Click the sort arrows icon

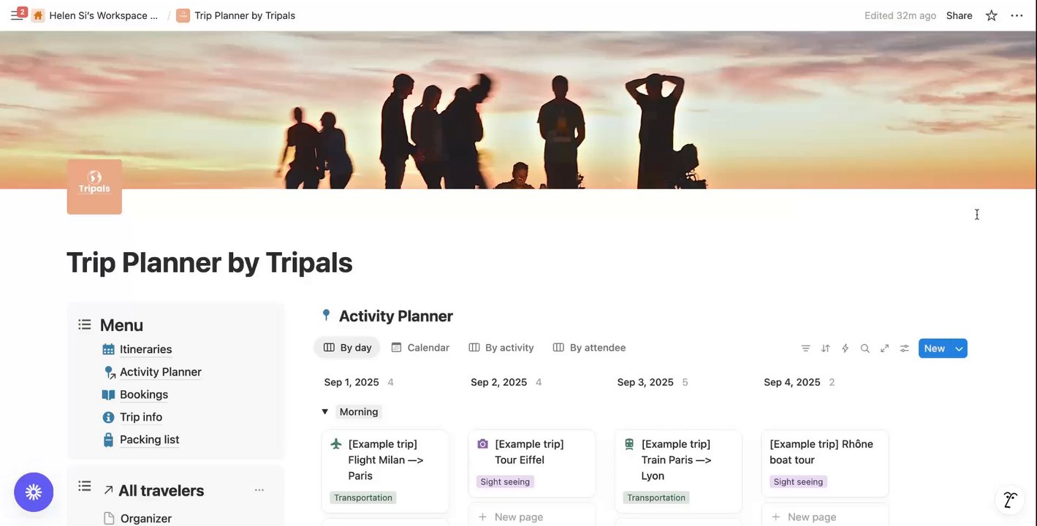[x=825, y=348]
